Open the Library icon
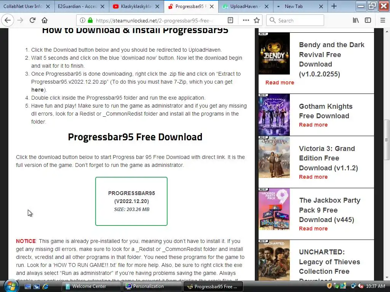The image size is (390, 292). coord(356,21)
